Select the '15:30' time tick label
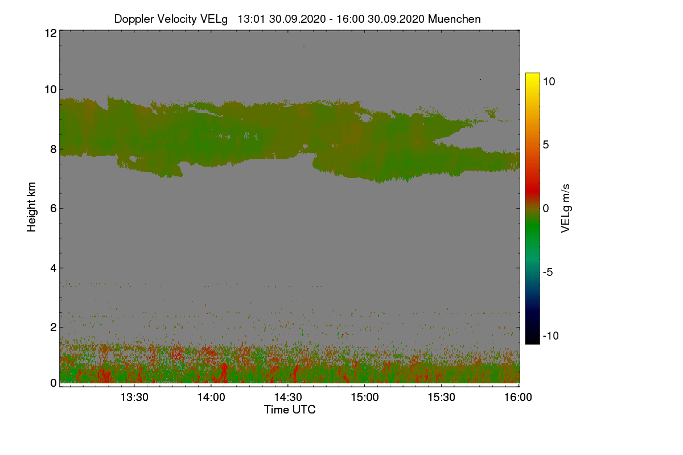This screenshot has width=683, height=455. [442, 398]
